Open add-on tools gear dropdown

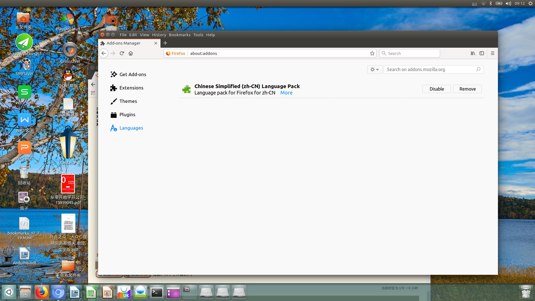(374, 69)
